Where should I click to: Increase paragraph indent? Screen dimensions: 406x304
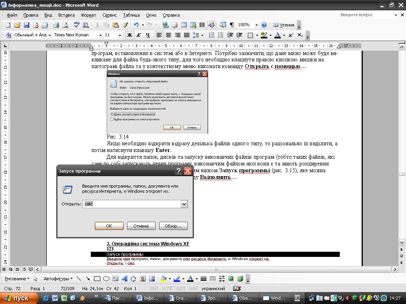[239, 35]
